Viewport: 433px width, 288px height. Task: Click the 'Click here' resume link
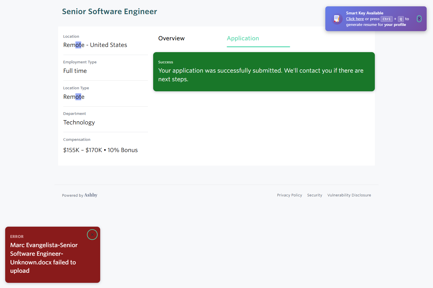(x=355, y=19)
